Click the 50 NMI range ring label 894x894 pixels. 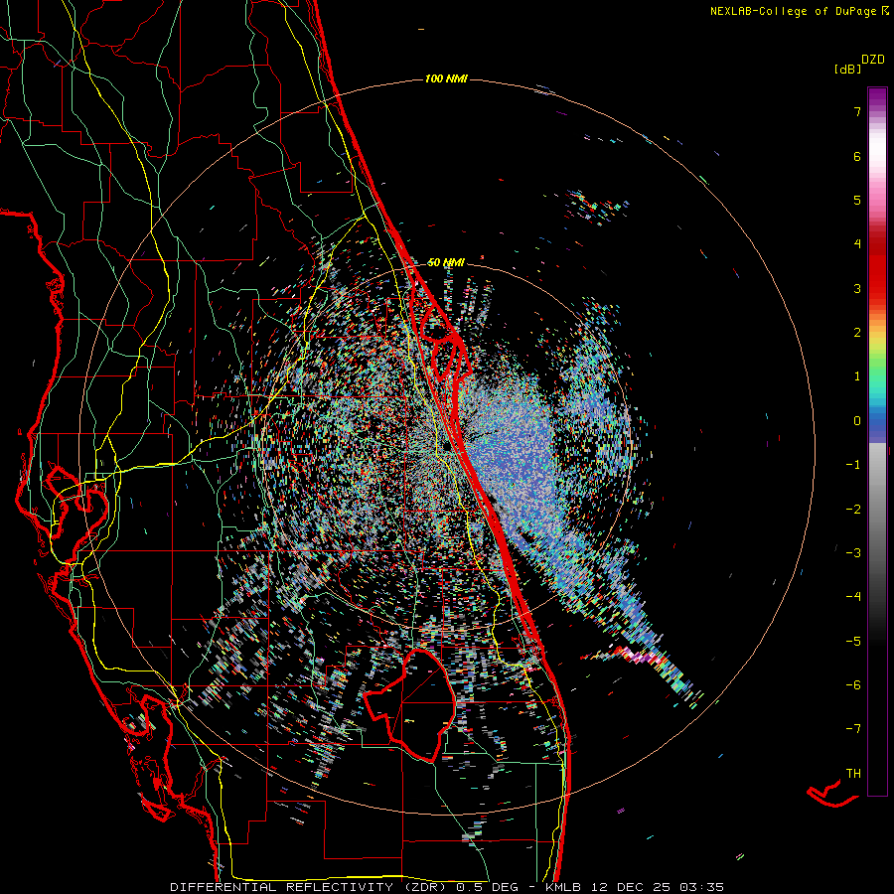coord(446,262)
